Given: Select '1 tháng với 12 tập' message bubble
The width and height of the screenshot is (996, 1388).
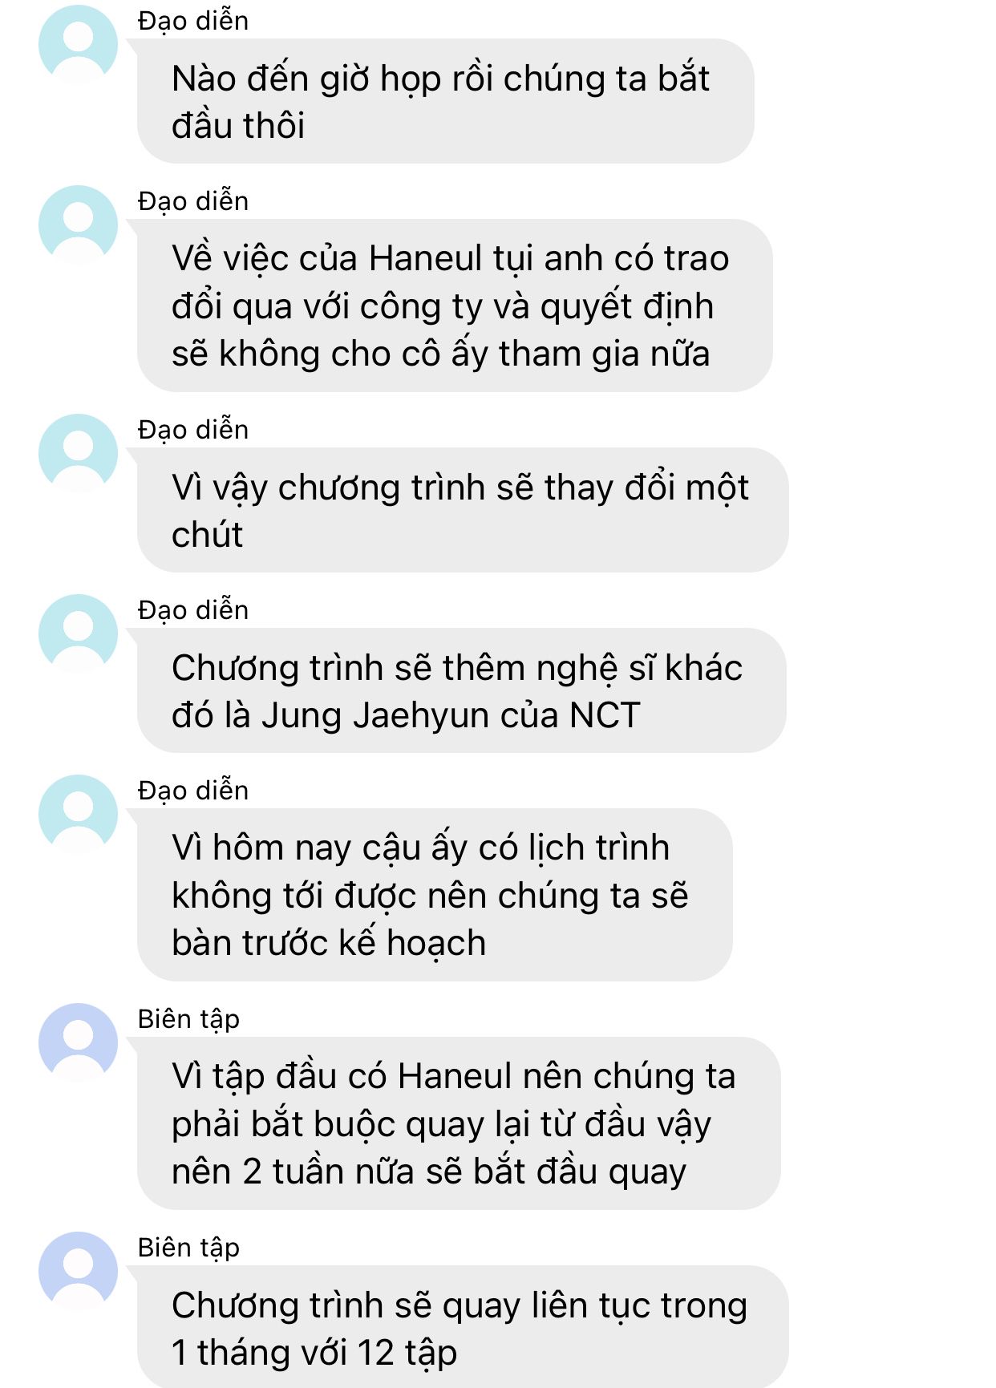Looking at the screenshot, I should pyautogui.click(x=463, y=1327).
